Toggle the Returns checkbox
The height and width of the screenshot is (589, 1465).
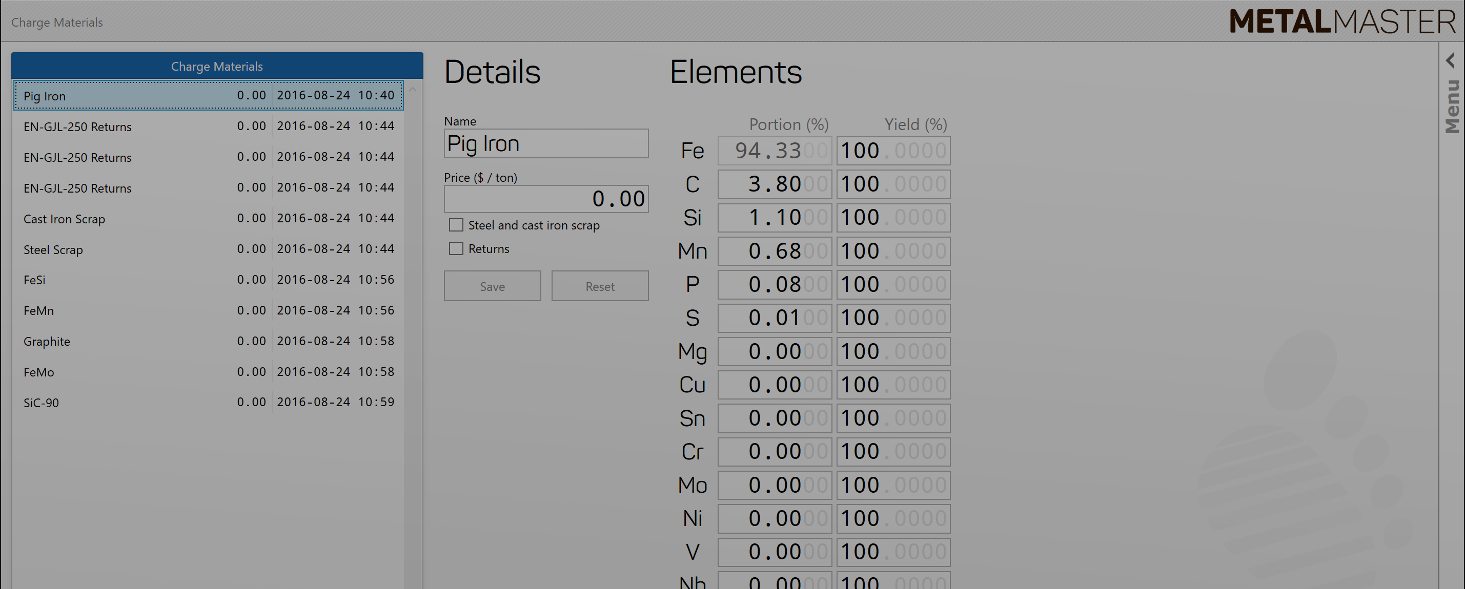click(456, 249)
